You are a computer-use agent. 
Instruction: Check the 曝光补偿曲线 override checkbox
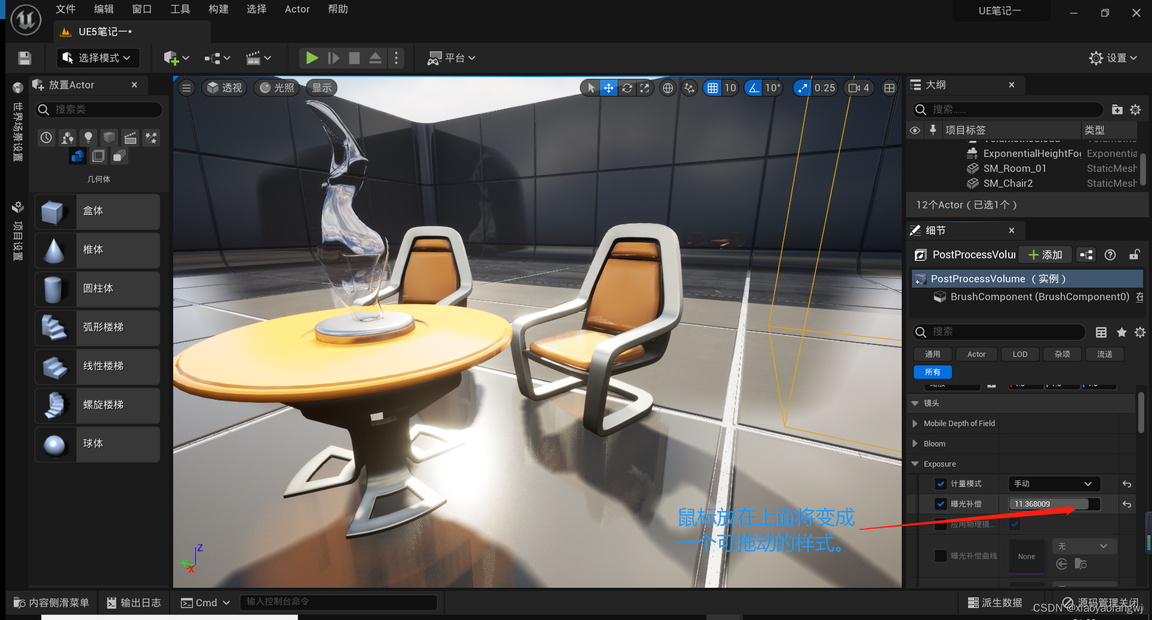coord(941,556)
